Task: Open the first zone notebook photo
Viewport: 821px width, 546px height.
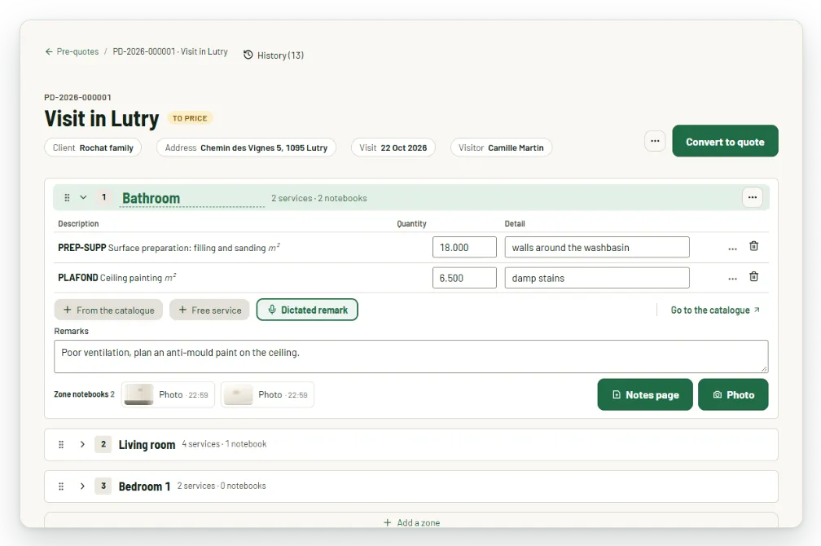Action: tap(168, 394)
